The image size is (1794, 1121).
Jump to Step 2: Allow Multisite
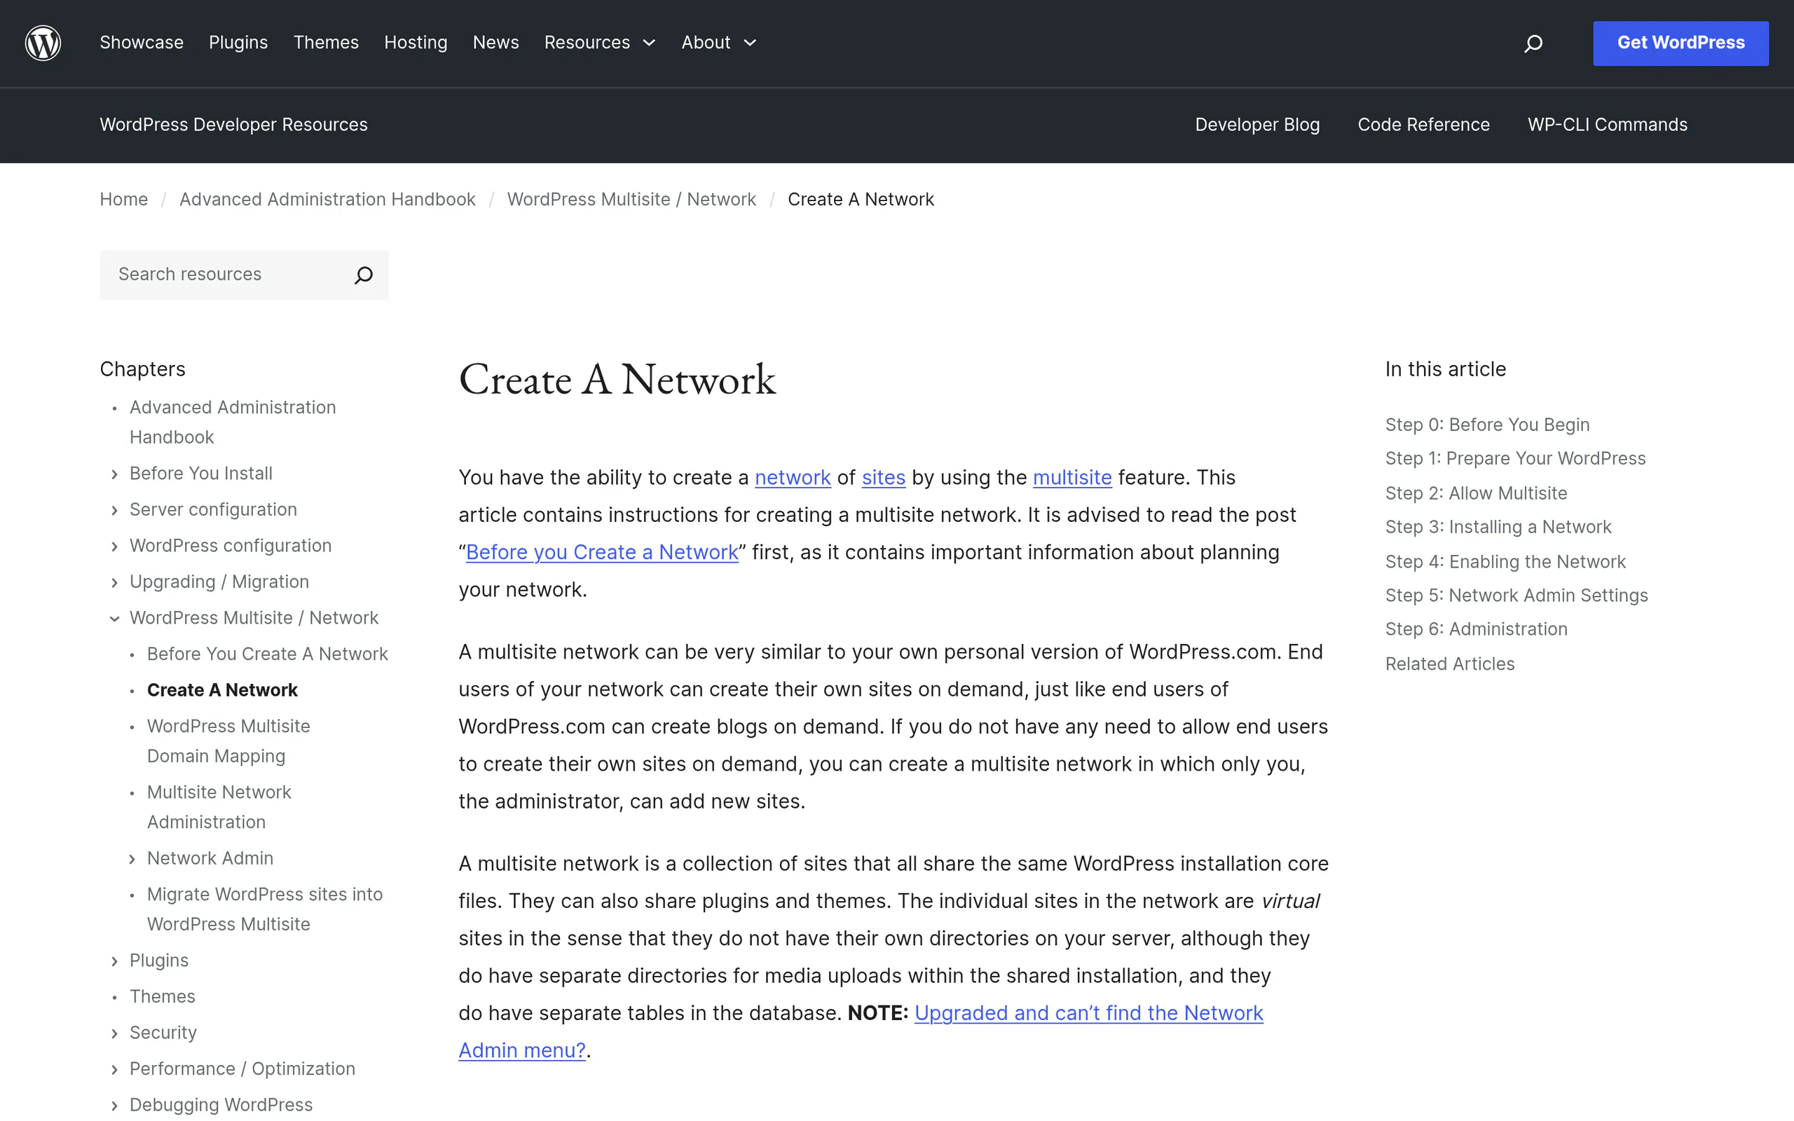[x=1476, y=493]
